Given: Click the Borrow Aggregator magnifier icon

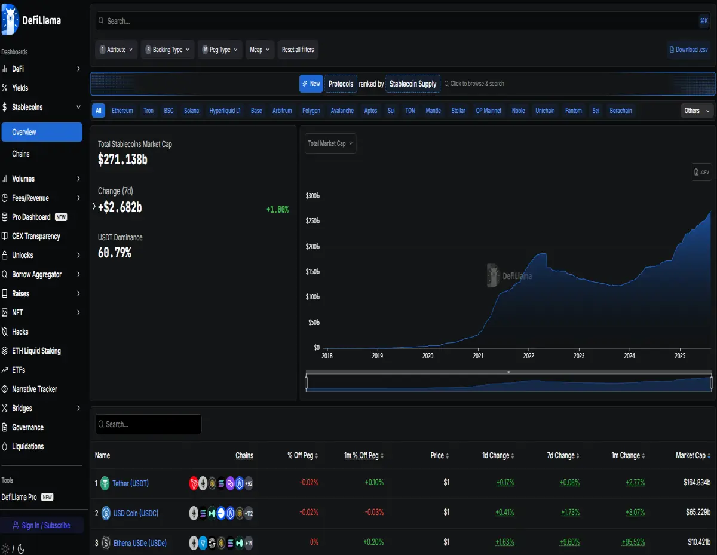Looking at the screenshot, I should 5,274.
